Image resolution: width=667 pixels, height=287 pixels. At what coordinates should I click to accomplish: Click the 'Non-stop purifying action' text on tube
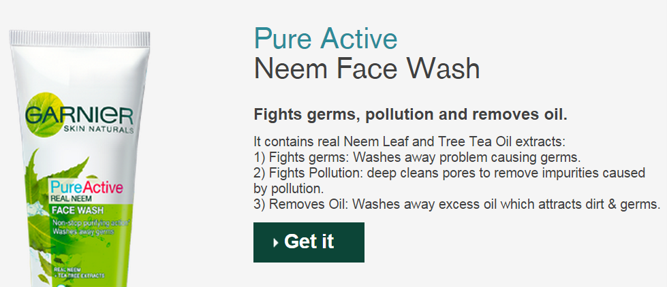pyautogui.click(x=91, y=223)
